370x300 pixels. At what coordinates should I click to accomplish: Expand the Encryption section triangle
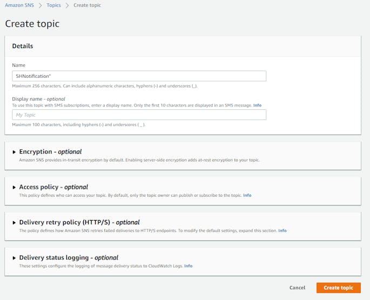point(15,152)
